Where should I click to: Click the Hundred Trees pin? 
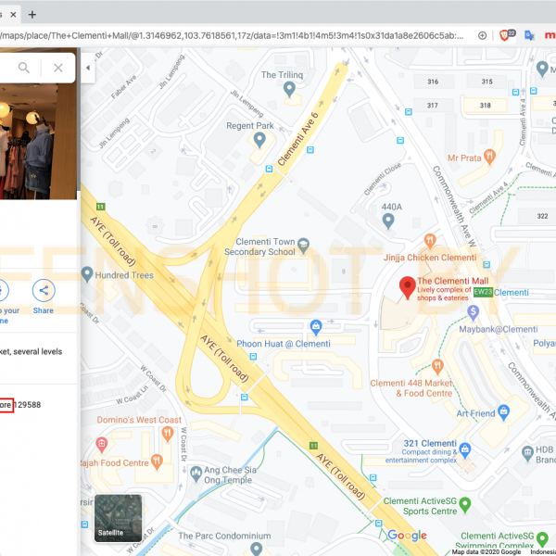[87, 274]
